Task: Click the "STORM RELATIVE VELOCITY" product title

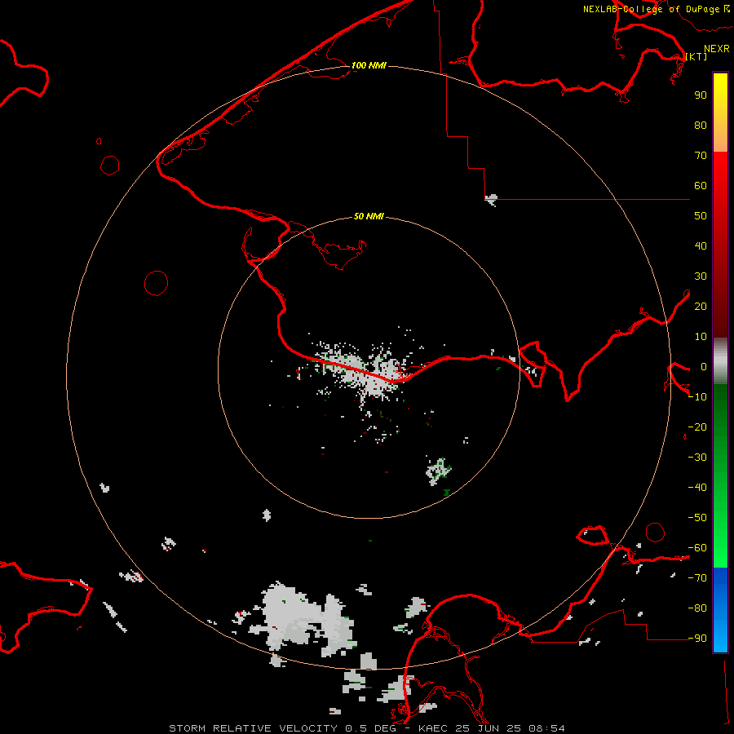Action: [253, 728]
